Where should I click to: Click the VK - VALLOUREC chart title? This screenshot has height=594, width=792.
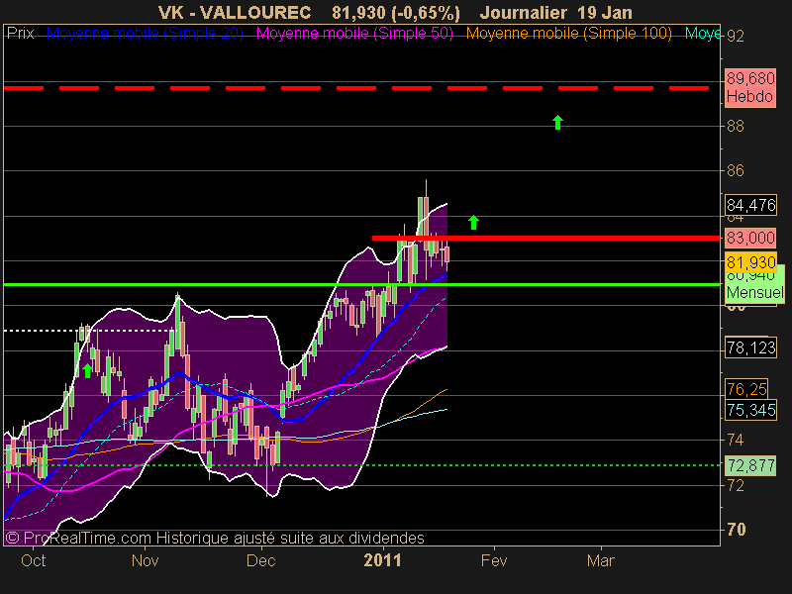235,13
